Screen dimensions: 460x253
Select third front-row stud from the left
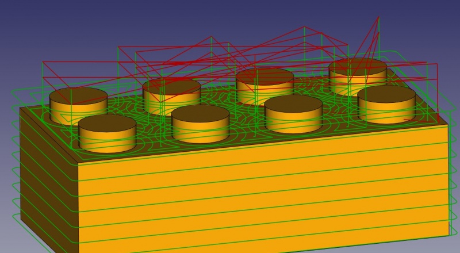(293, 114)
